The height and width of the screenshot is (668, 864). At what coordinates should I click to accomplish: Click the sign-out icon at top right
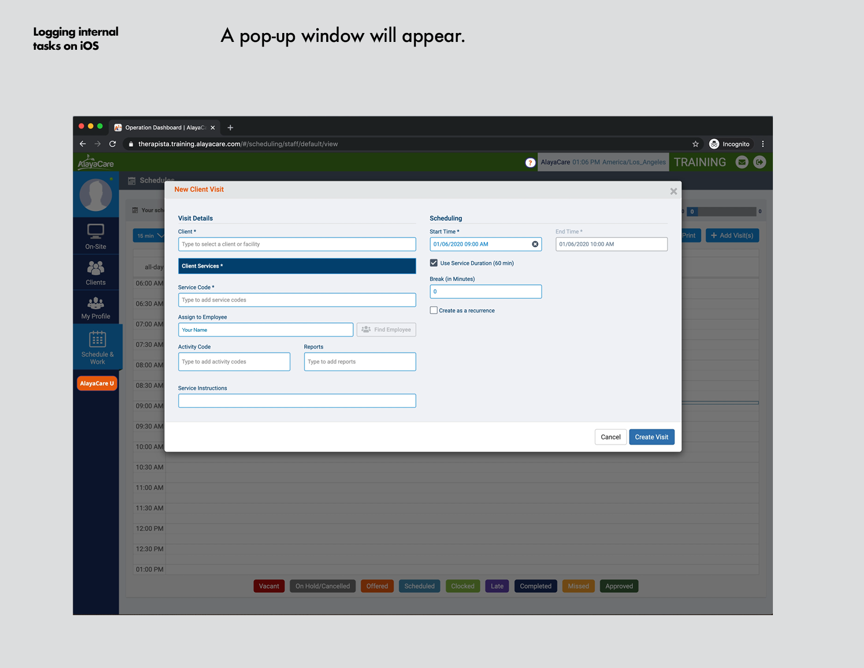pyautogui.click(x=759, y=162)
